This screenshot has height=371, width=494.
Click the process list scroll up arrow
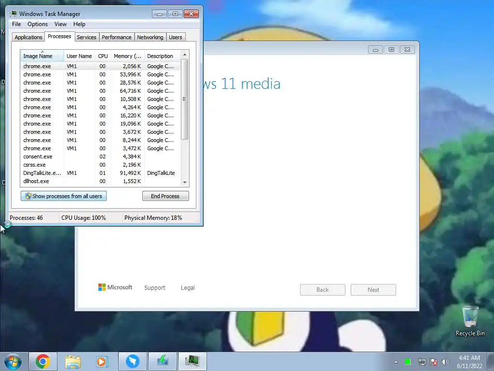[x=185, y=55]
